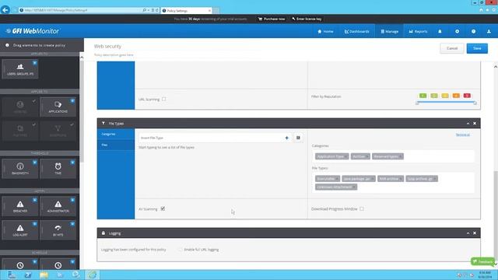Click the funnel icon in File Types header
The width and height of the screenshot is (498, 280).
(x=103, y=123)
